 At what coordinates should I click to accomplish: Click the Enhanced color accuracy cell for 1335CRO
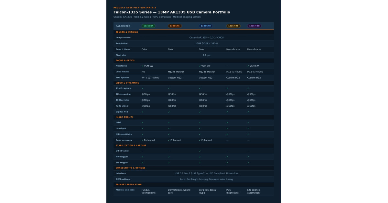(x=205, y=140)
